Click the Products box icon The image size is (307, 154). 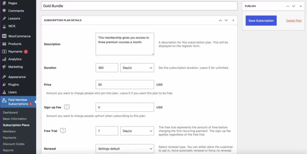click(x=4, y=44)
